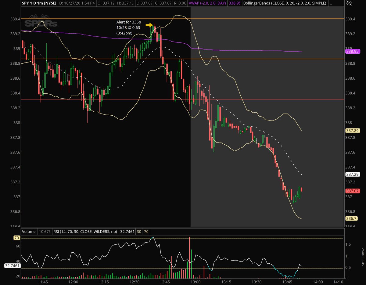
Task: Click the 13:30 time axis label
Action: tap(256, 282)
